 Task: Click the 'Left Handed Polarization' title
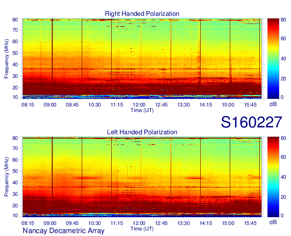click(x=142, y=132)
